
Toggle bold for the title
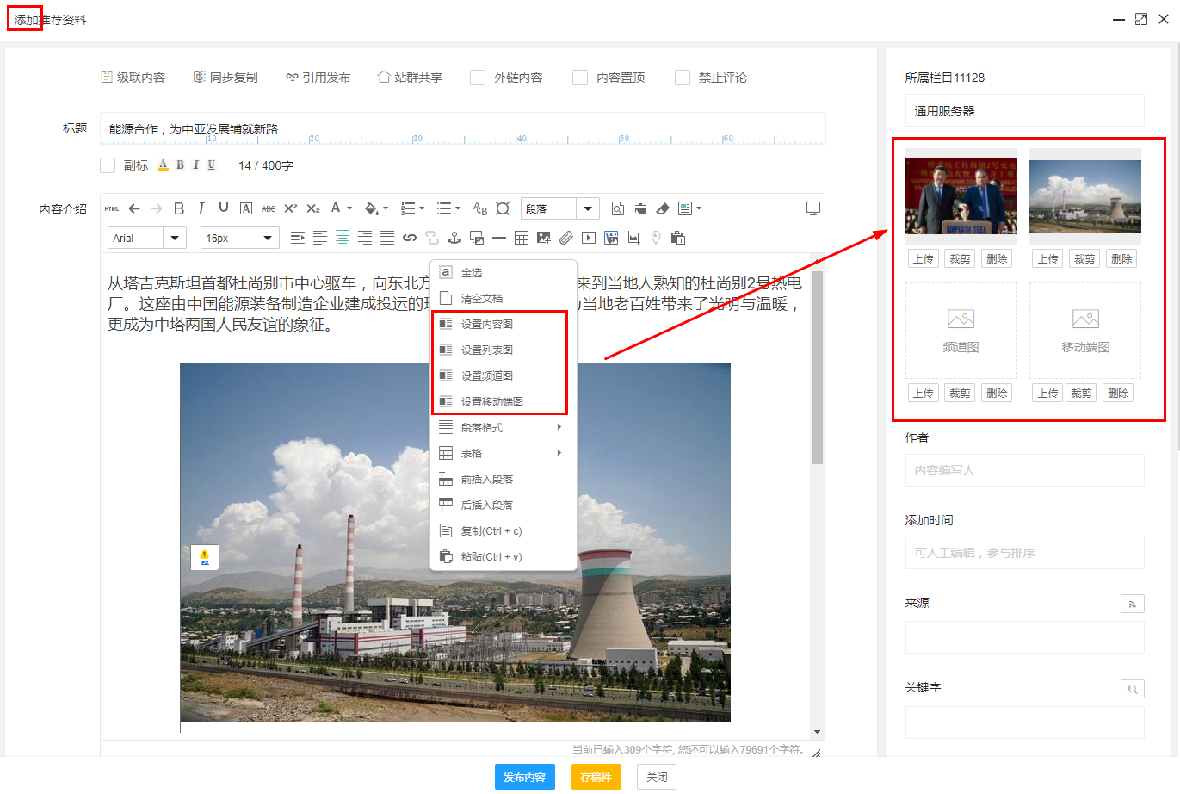(x=180, y=165)
